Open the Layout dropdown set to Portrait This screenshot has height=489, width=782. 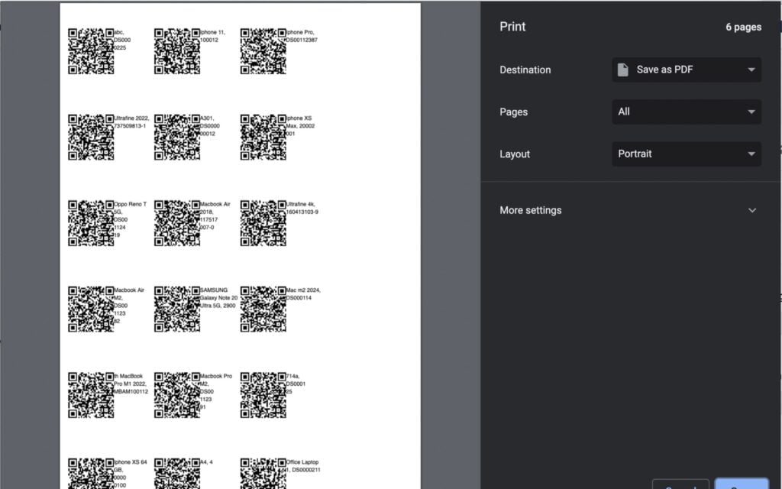tap(687, 154)
